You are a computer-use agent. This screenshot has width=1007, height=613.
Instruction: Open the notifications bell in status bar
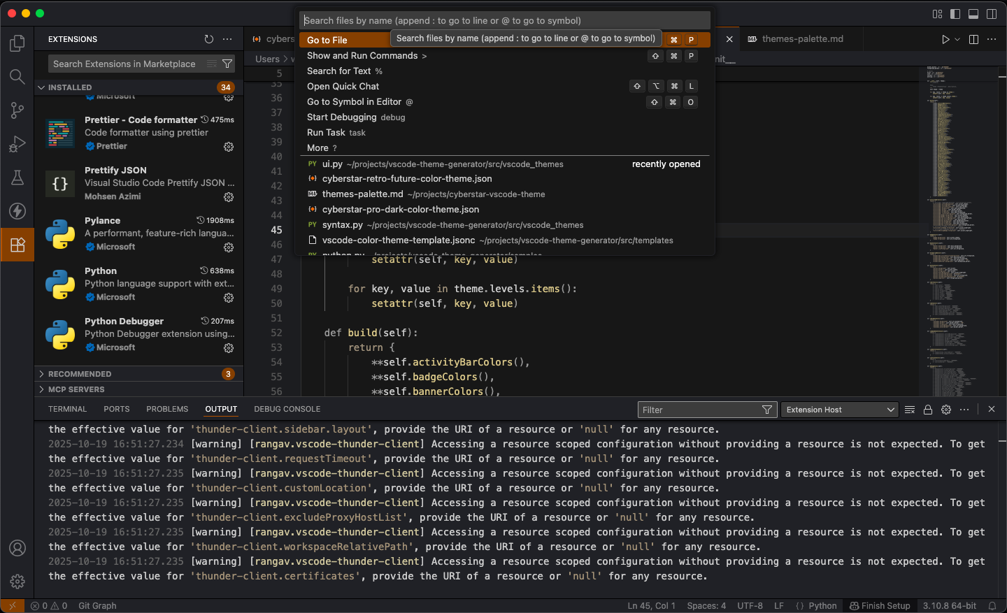click(992, 606)
